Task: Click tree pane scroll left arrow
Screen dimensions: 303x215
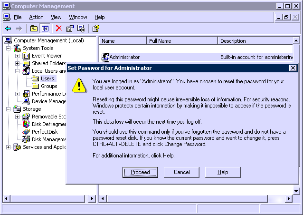Action: coord(6,198)
